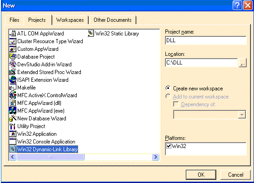Image resolution: width=254 pixels, height=183 pixels.
Task: Pick the DevStudio Add-in Wizard icon
Action: 13,64
